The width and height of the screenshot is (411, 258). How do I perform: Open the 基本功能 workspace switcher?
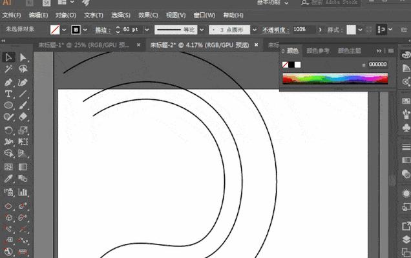[x=273, y=3]
